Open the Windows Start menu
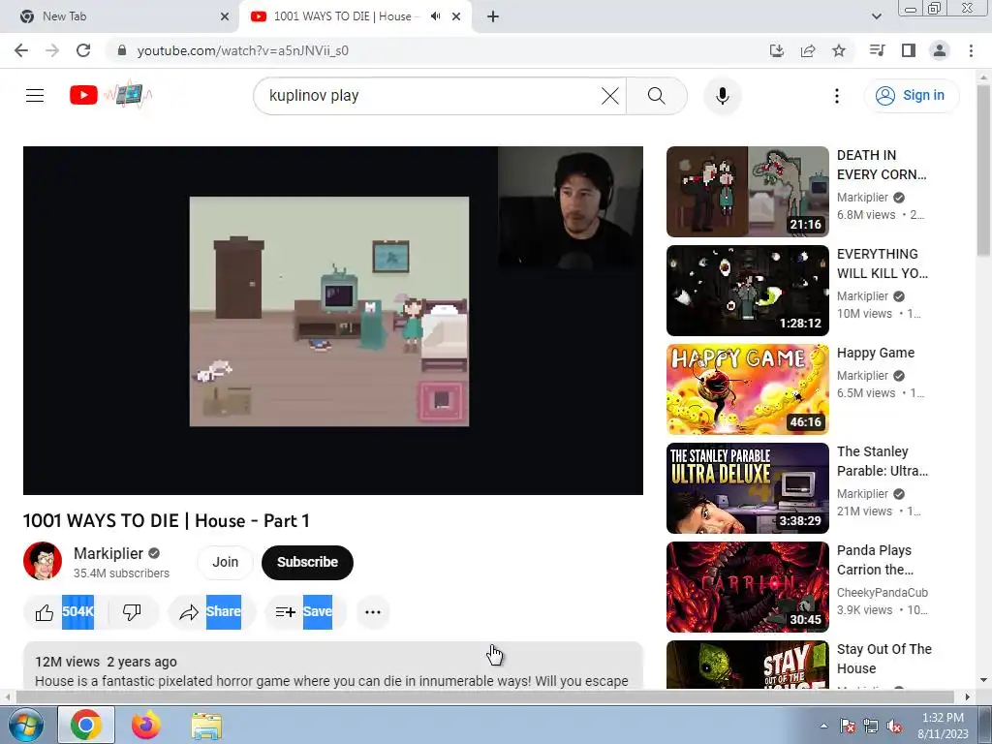Image resolution: width=992 pixels, height=744 pixels. pos(26,725)
